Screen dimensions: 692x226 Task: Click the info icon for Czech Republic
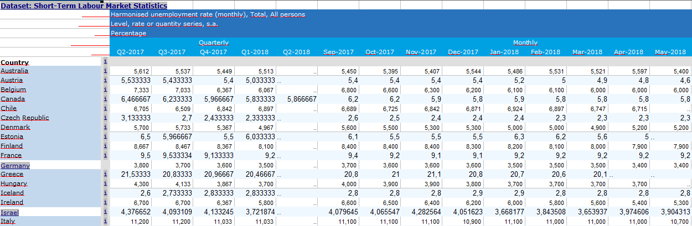coord(105,118)
